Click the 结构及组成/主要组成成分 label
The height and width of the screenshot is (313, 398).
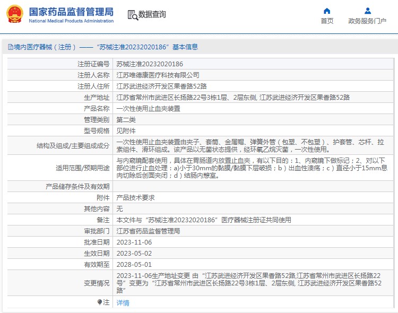point(73,146)
